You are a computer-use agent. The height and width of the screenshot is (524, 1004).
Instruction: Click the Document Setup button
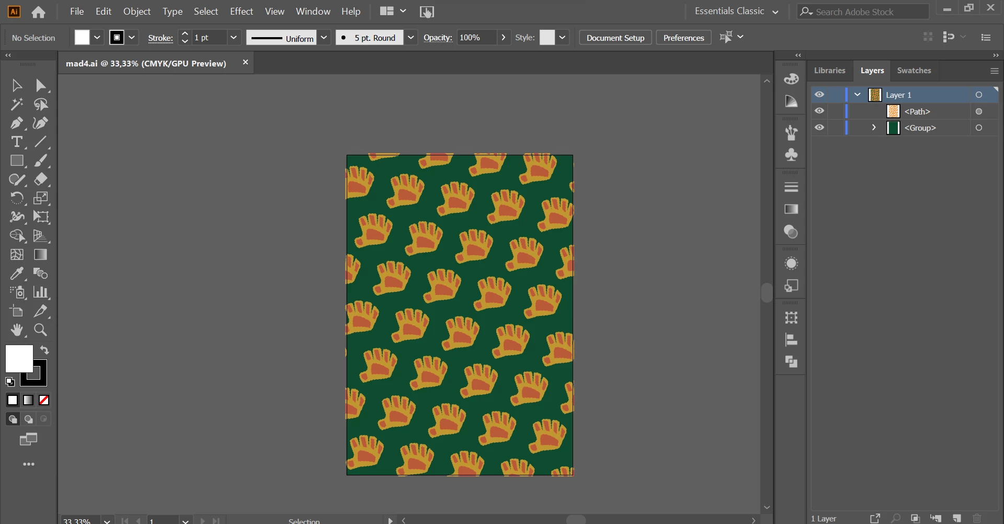point(615,38)
